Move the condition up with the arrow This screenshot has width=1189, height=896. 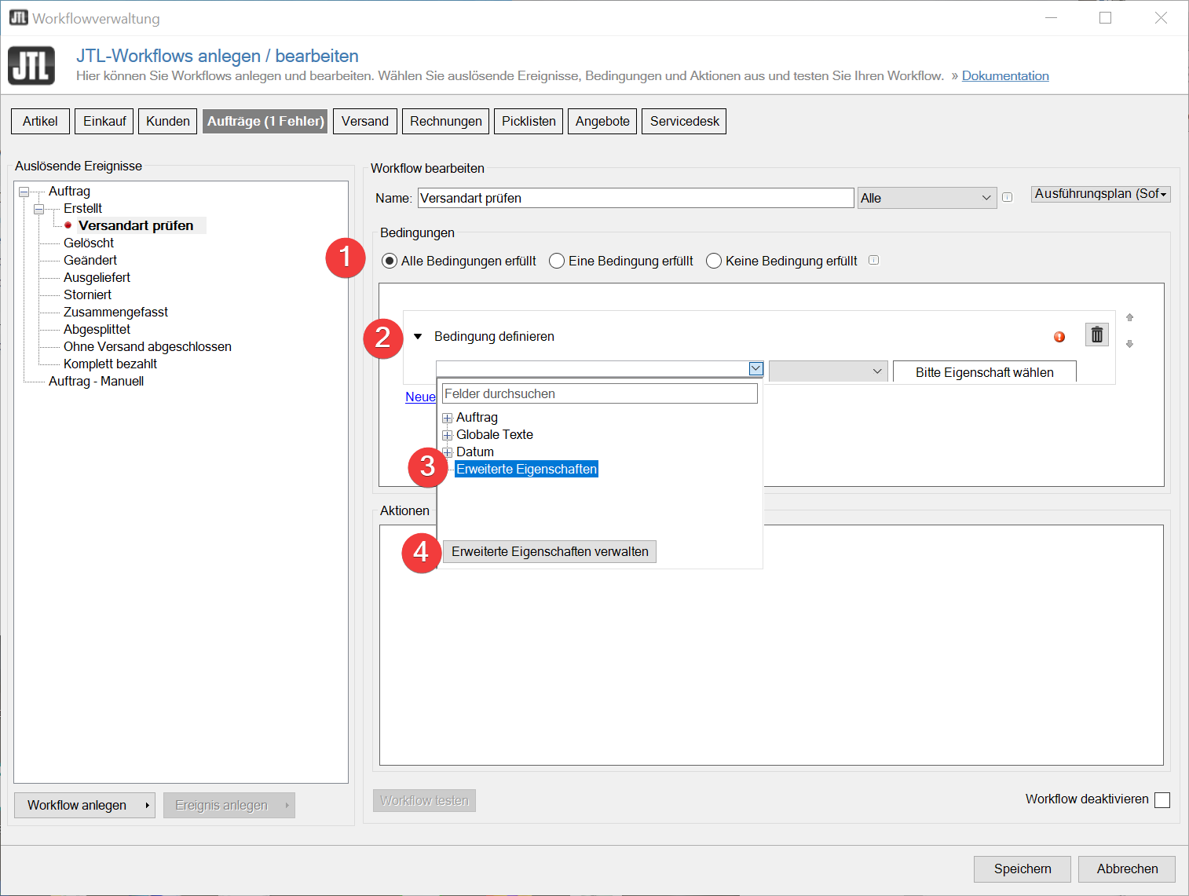pos(1129,318)
